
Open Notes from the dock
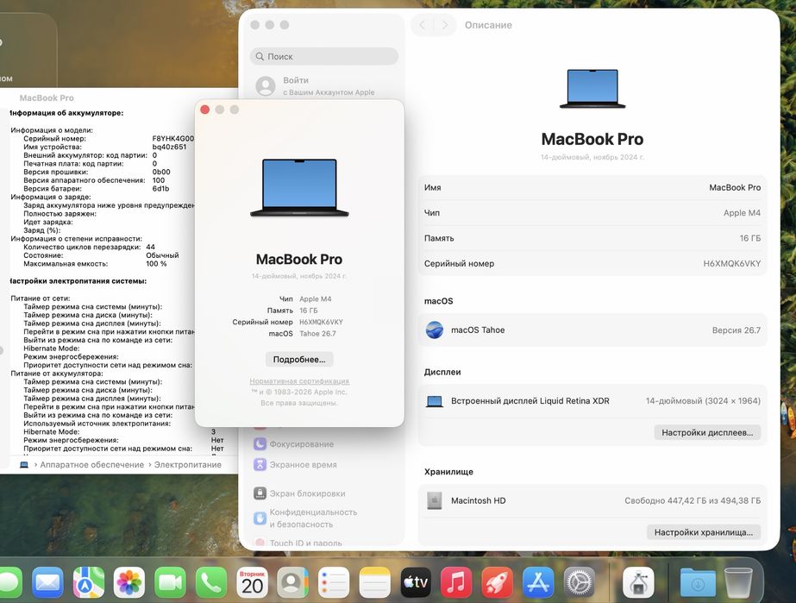tap(374, 582)
